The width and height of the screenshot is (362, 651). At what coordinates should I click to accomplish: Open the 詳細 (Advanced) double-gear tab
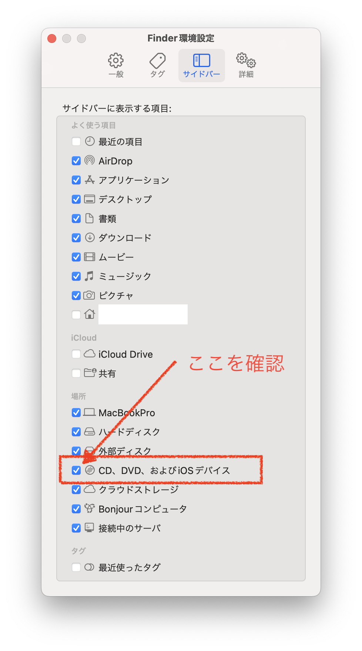click(246, 65)
